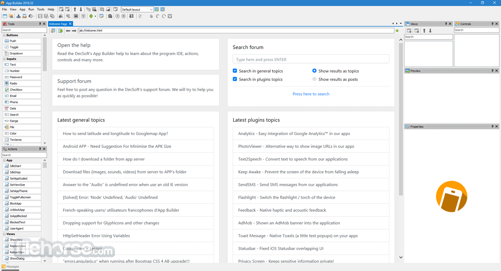This screenshot has height=271, width=501.
Task: Click the move view down arrow in main toolbar
Action: click(x=81, y=10)
